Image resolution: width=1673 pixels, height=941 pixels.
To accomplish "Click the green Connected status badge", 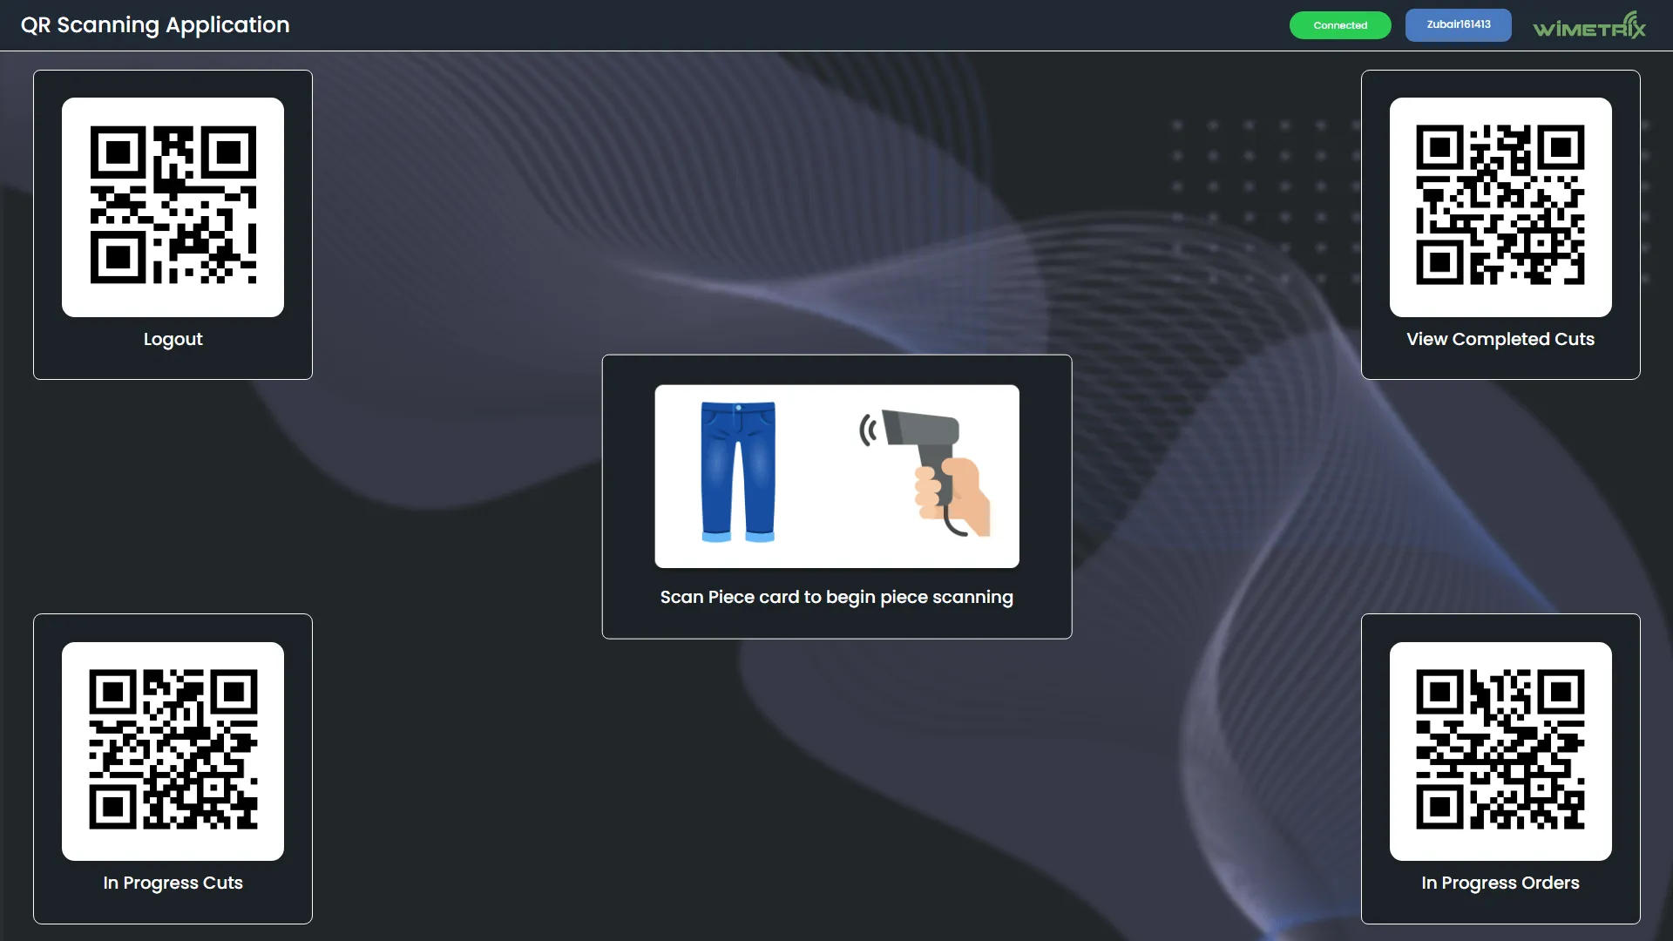I will coord(1339,25).
